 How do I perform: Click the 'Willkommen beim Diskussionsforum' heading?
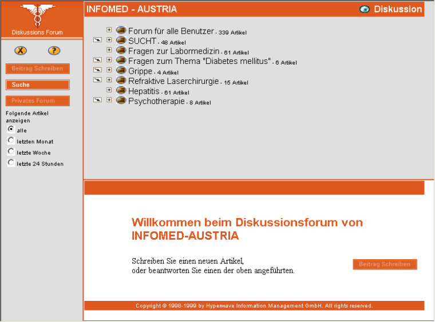(x=247, y=229)
